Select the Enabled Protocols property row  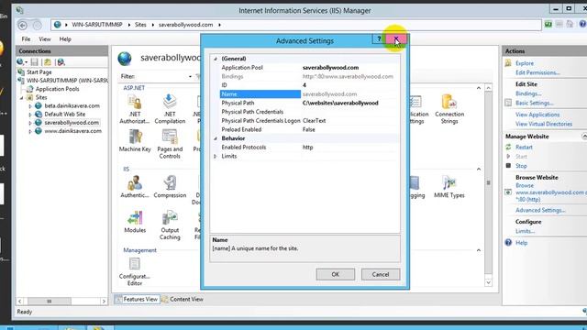coord(309,148)
